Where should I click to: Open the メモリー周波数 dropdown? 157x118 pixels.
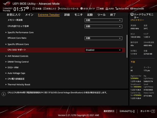click(103, 20)
